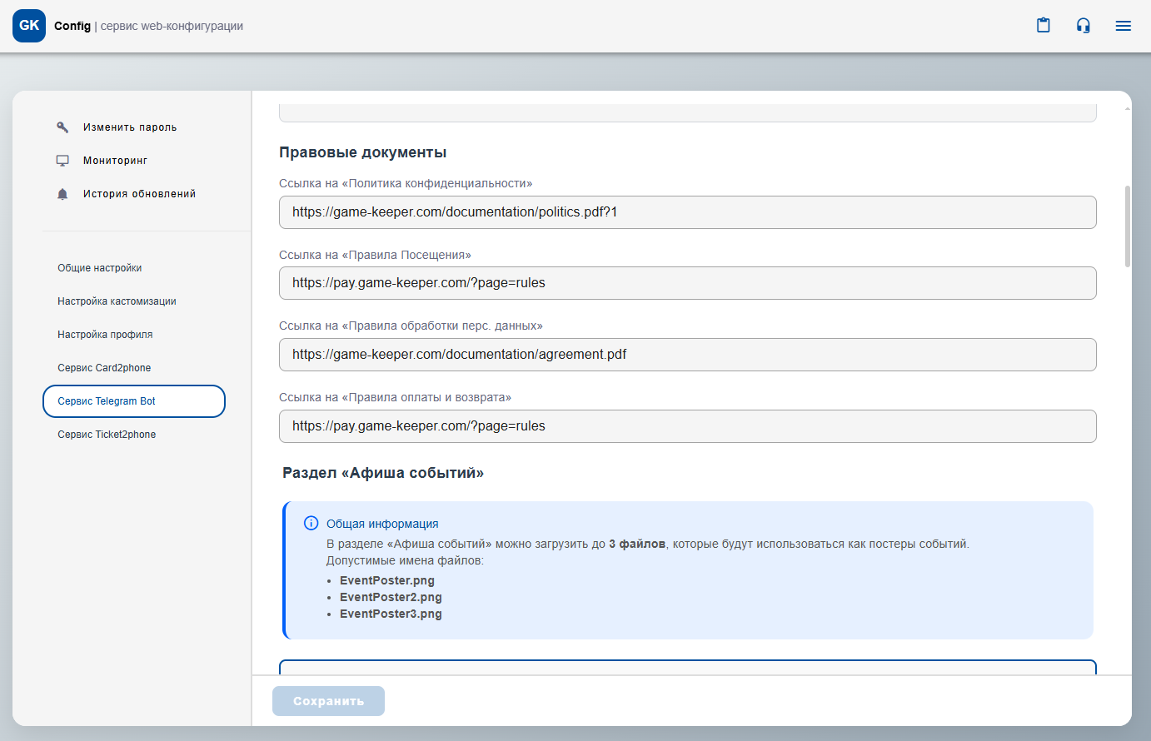This screenshot has height=741, width=1151.
Task: Go to Мониторинг section
Action: (x=115, y=161)
